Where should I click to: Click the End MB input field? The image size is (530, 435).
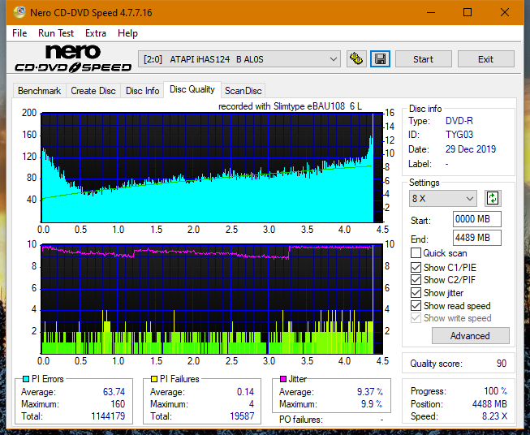pyautogui.click(x=477, y=238)
